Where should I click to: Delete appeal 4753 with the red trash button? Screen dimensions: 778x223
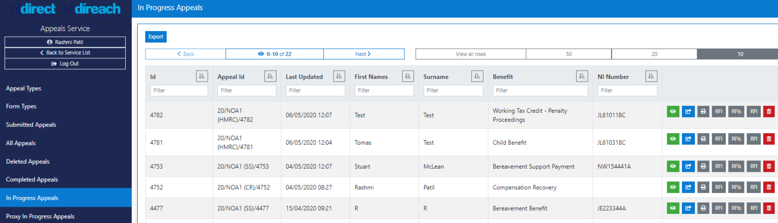(769, 166)
